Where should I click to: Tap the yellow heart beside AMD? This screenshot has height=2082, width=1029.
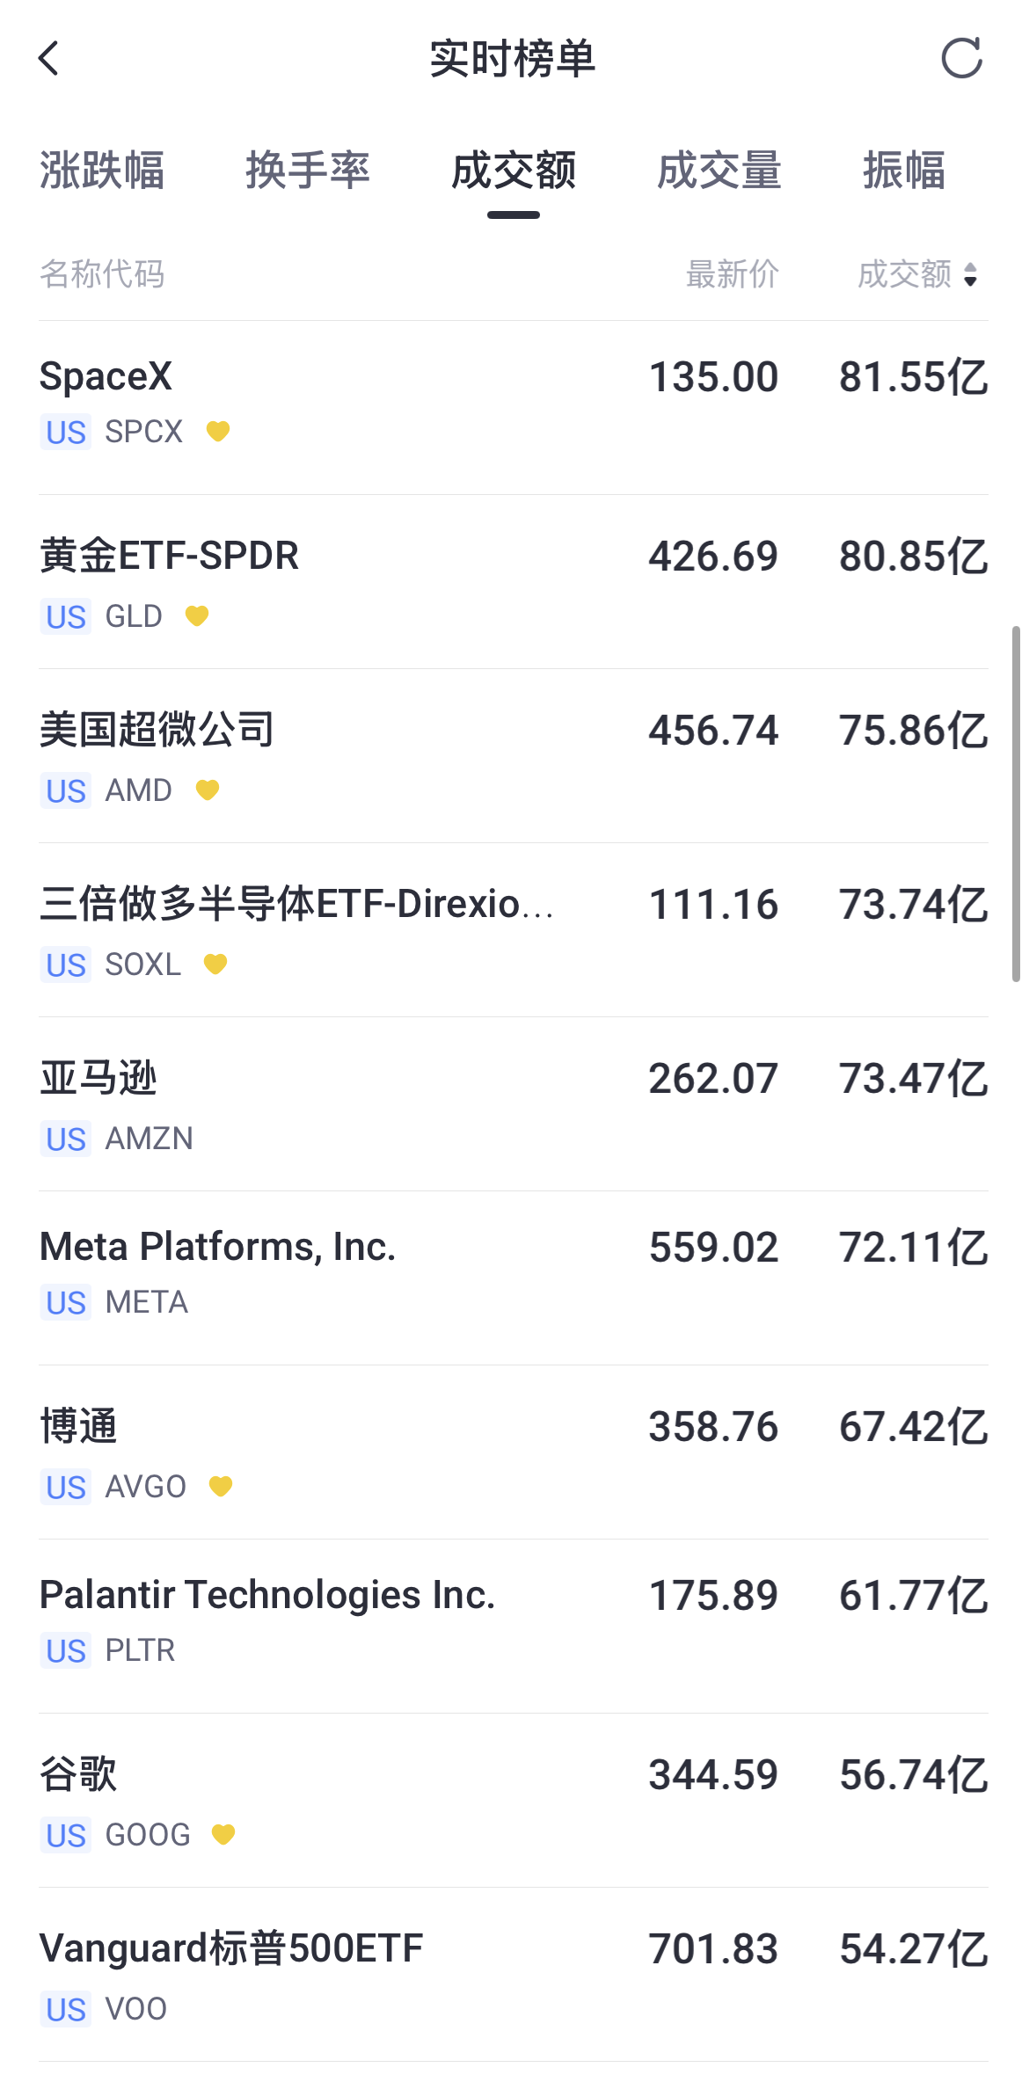click(208, 790)
